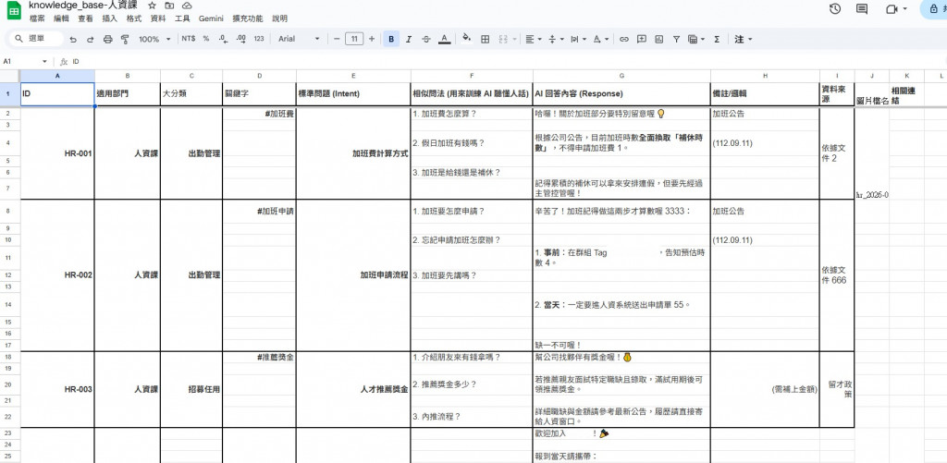Click the Insert link icon

click(x=624, y=39)
